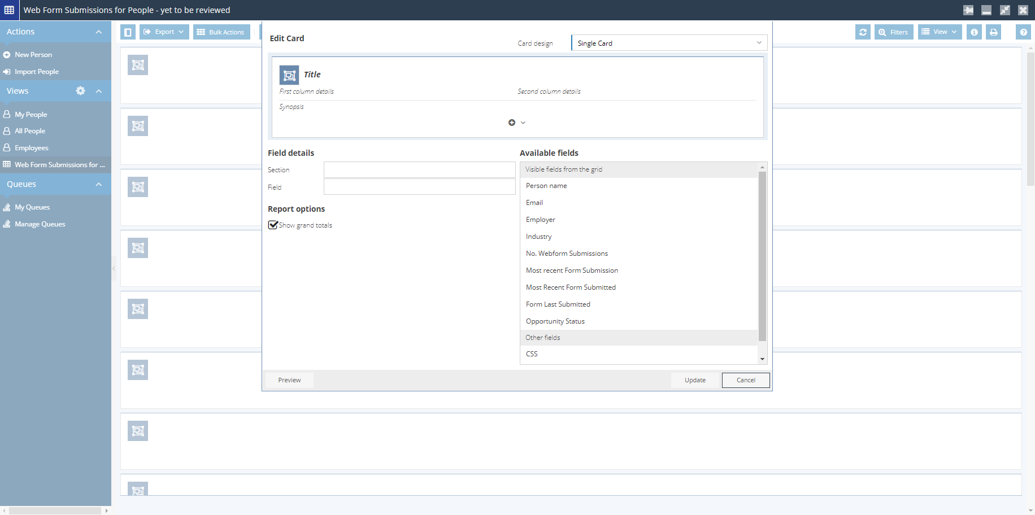Open My Queues
This screenshot has height=515, width=1035.
pyautogui.click(x=32, y=207)
